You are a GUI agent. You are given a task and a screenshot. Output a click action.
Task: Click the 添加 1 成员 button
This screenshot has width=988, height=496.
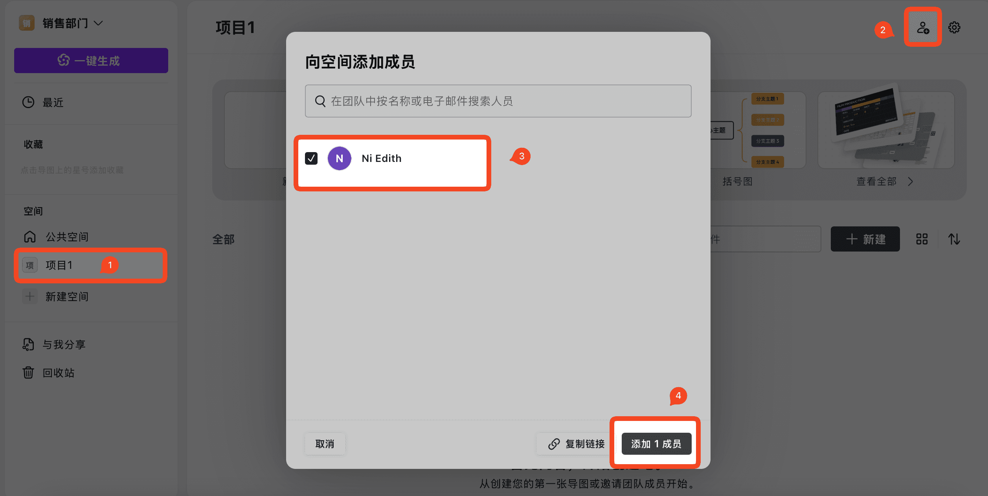click(x=656, y=444)
